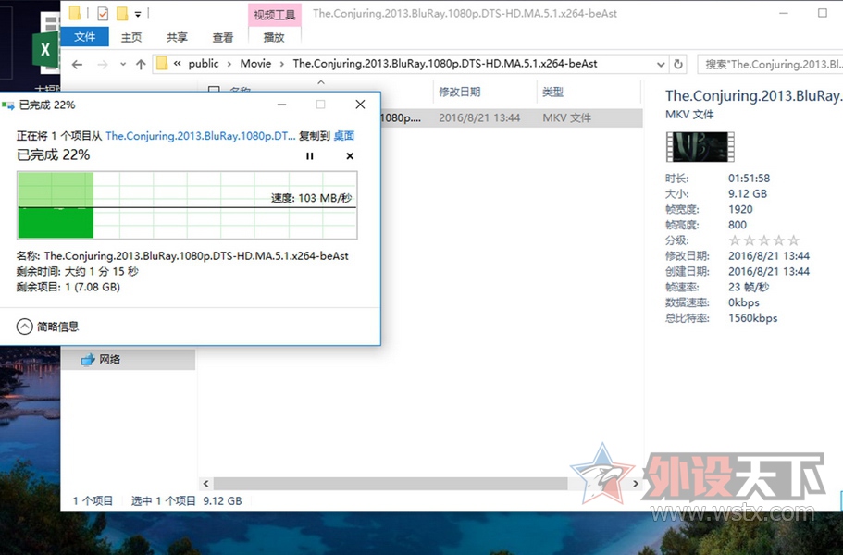Open the Excel icon on desktop
Image resolution: width=843 pixels, height=555 pixels.
(45, 49)
